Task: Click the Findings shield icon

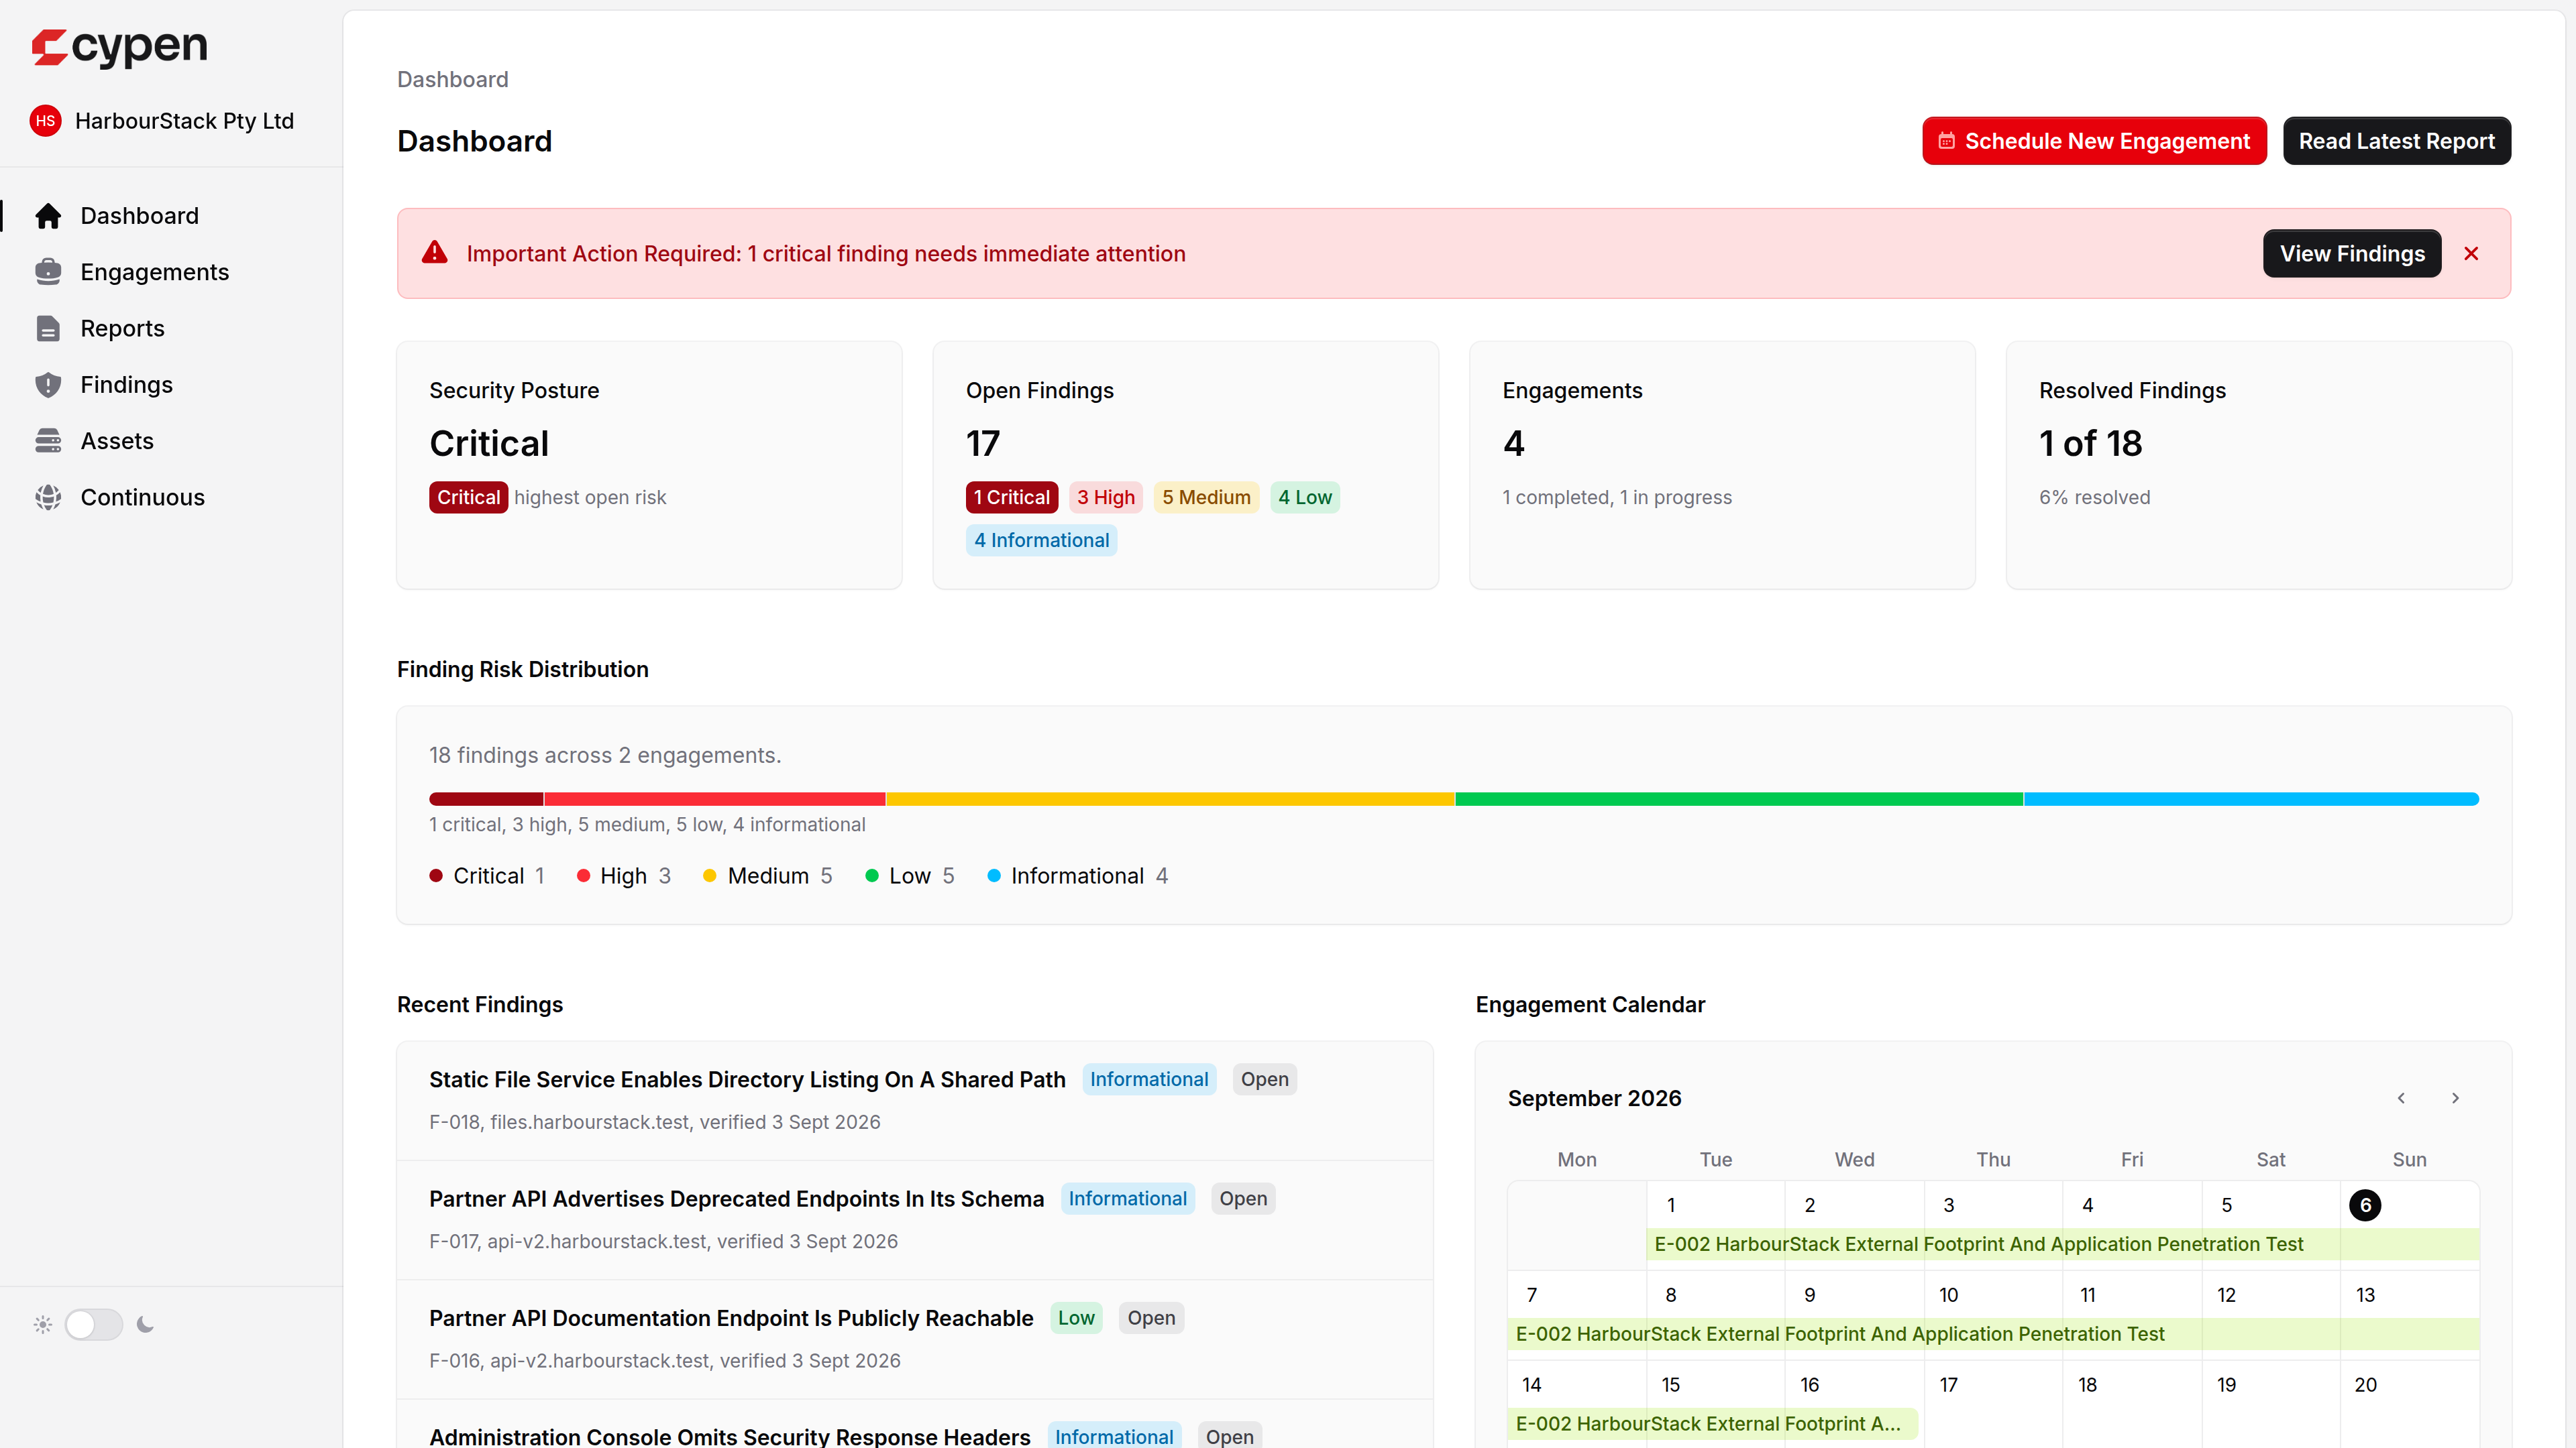Action: (48, 385)
